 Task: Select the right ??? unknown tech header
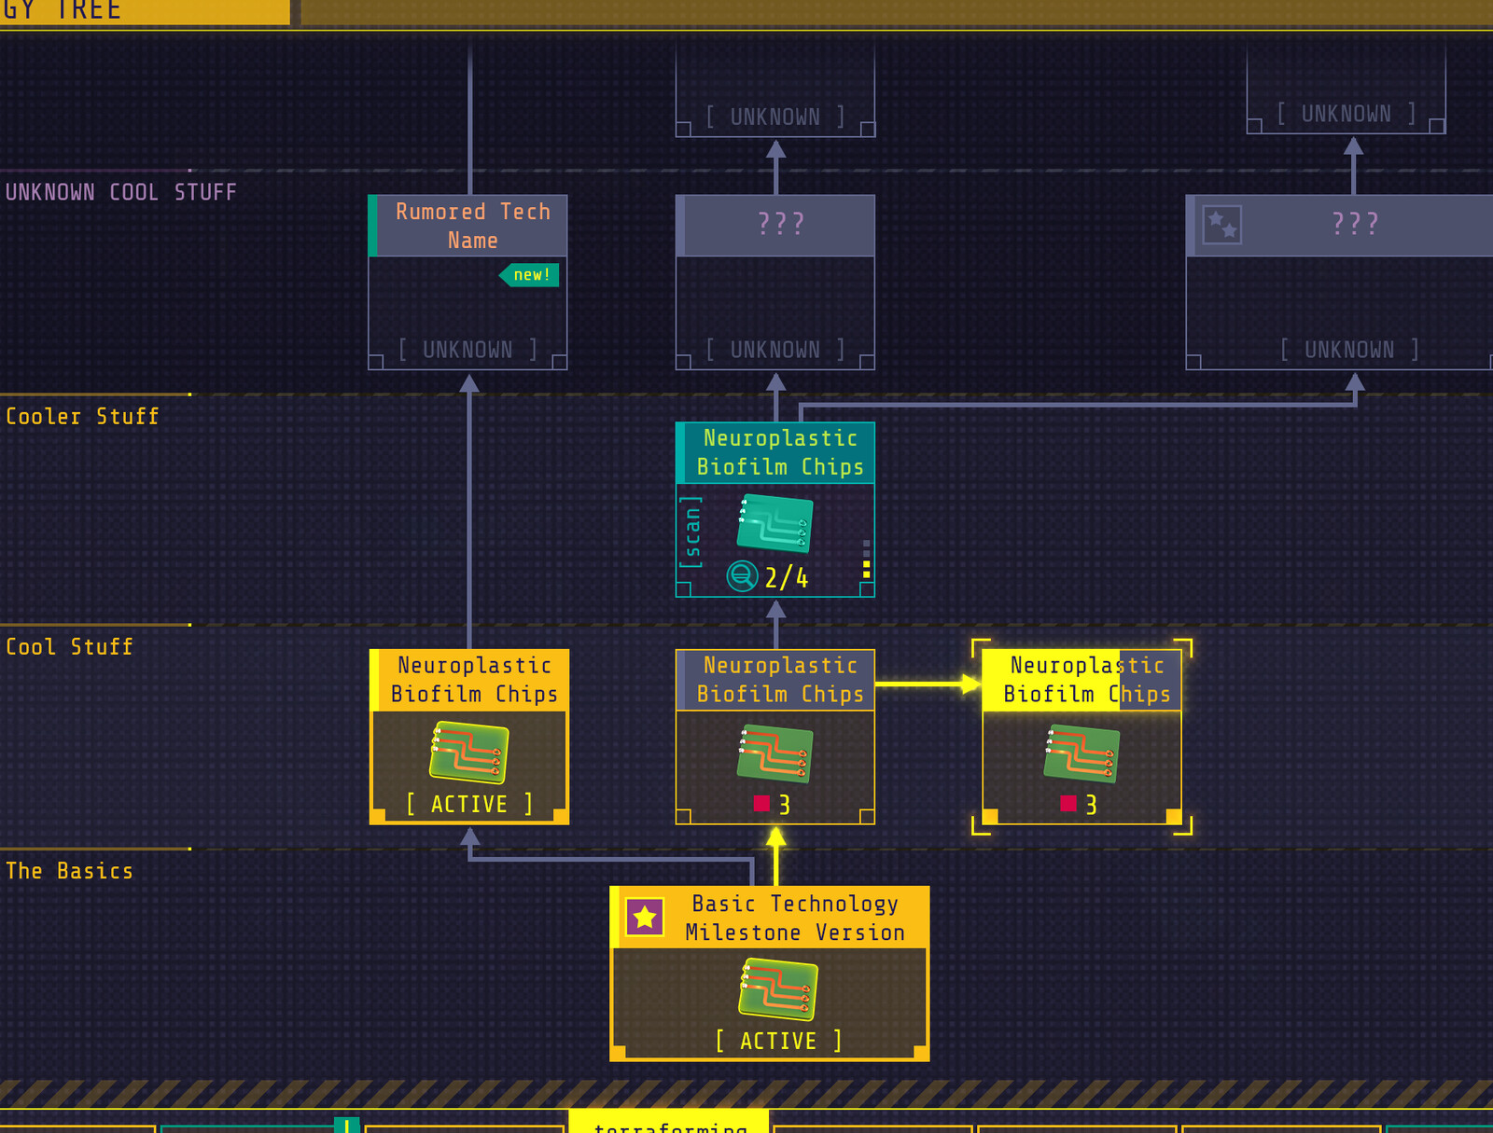coord(1339,225)
